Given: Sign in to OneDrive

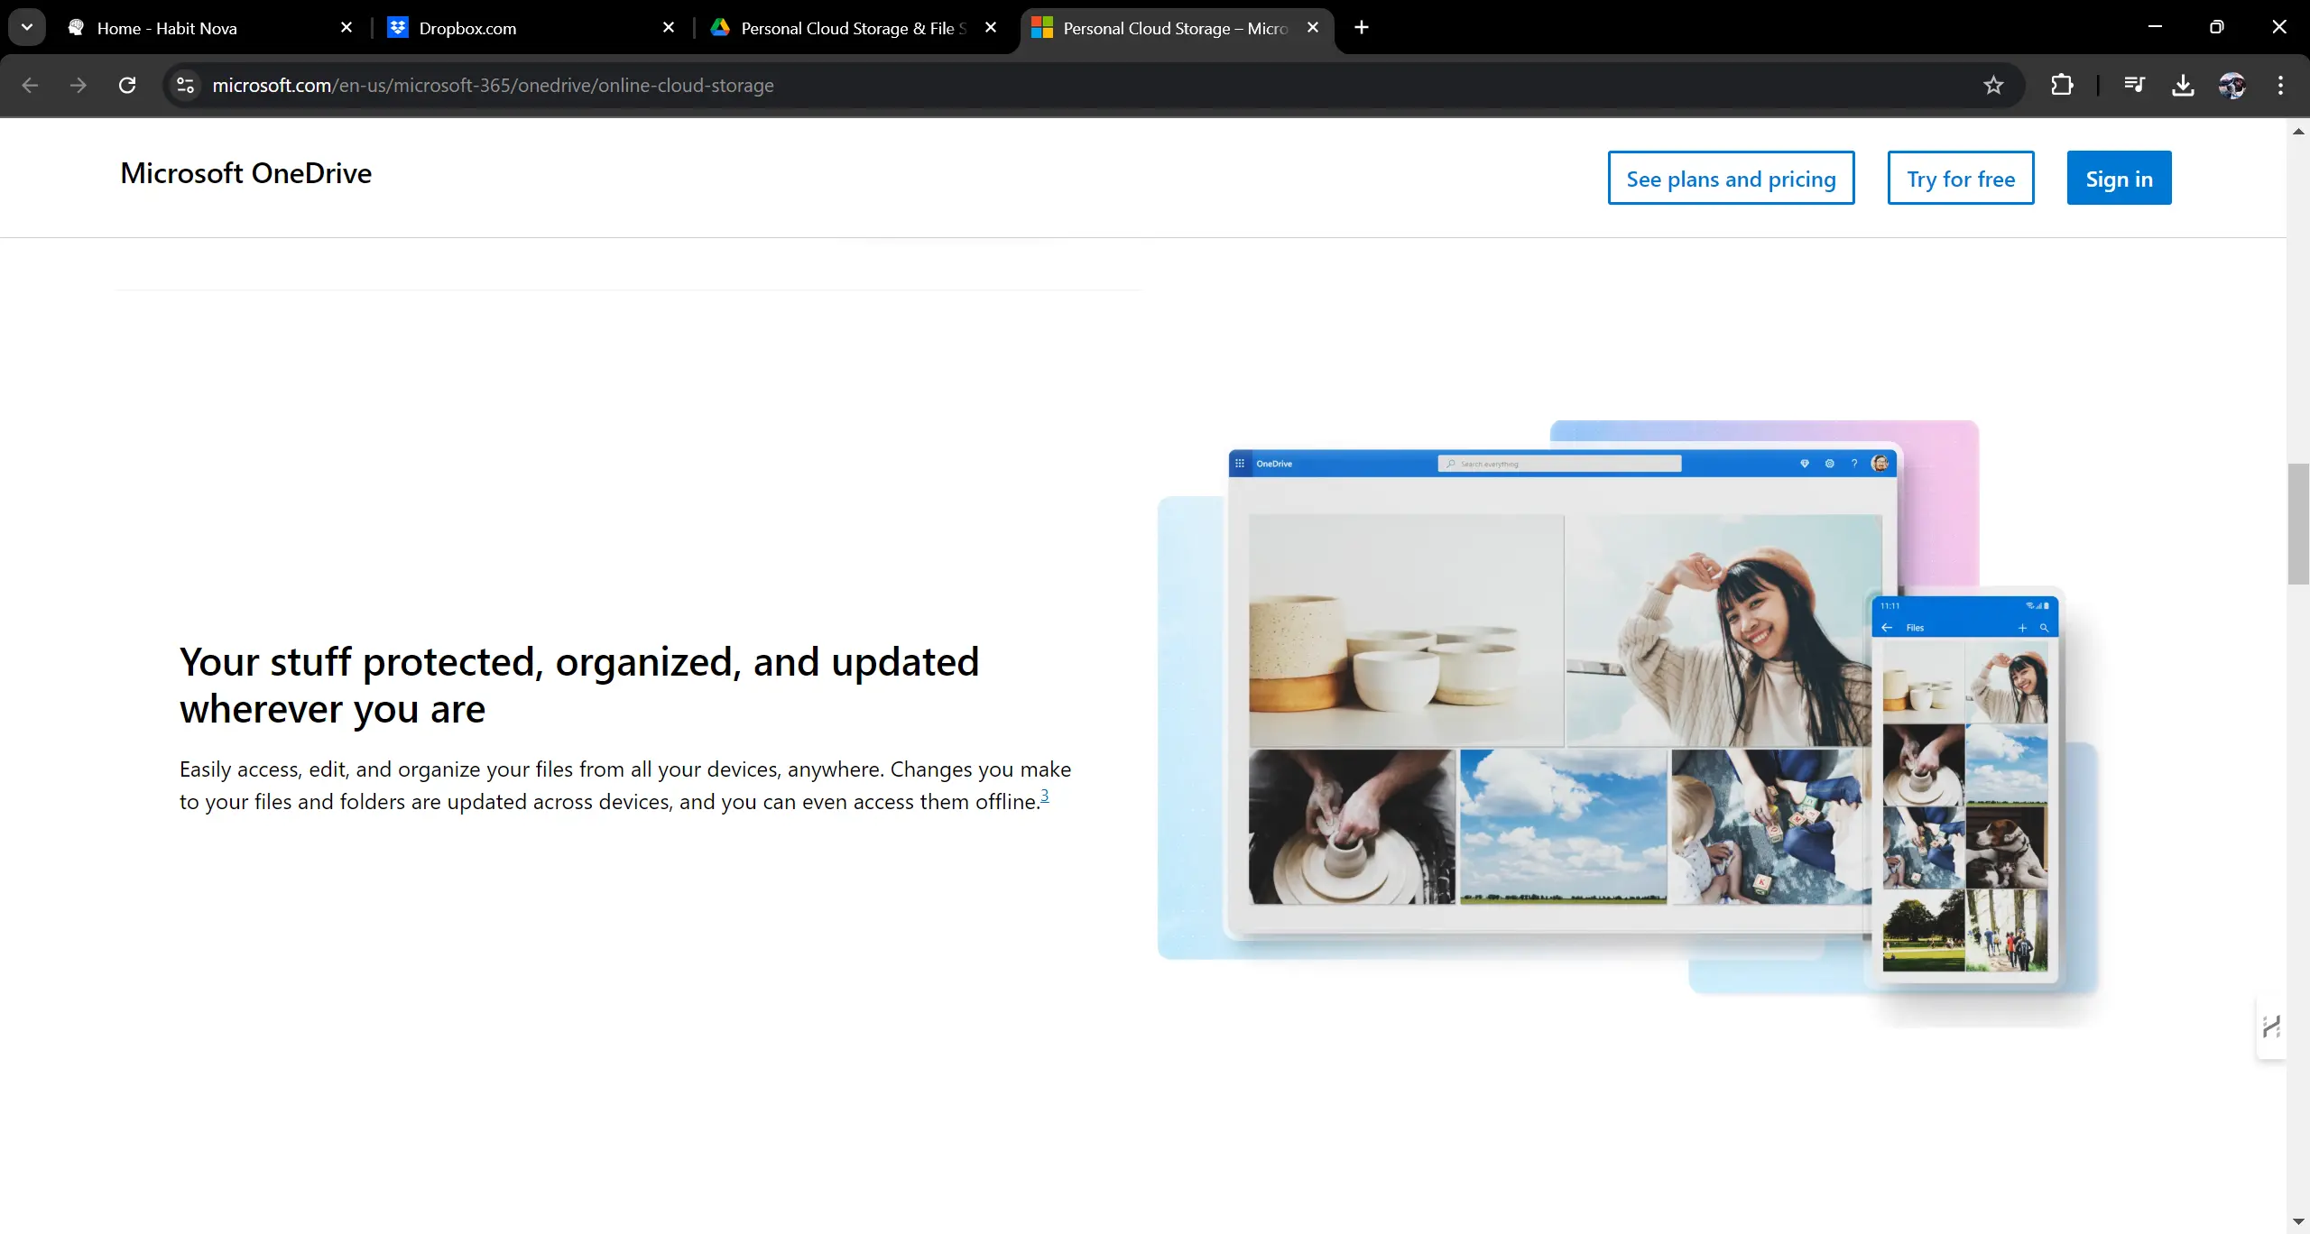Looking at the screenshot, I should pos(2119,178).
